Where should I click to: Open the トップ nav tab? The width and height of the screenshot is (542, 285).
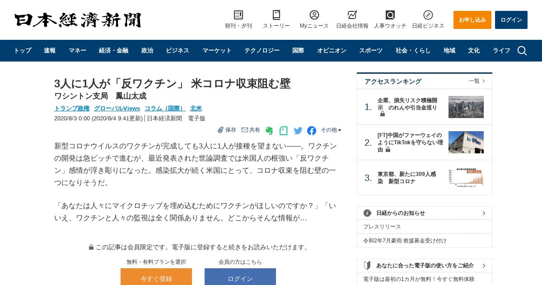[22, 51]
